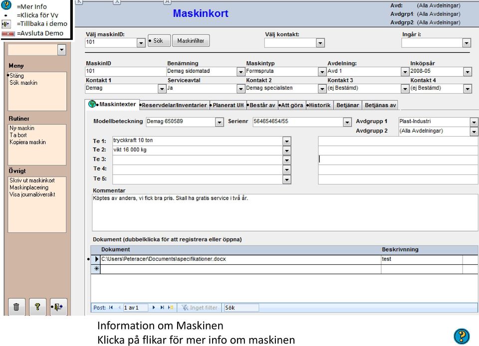Open the Kontakt 2 dropdown

[x=322, y=89]
